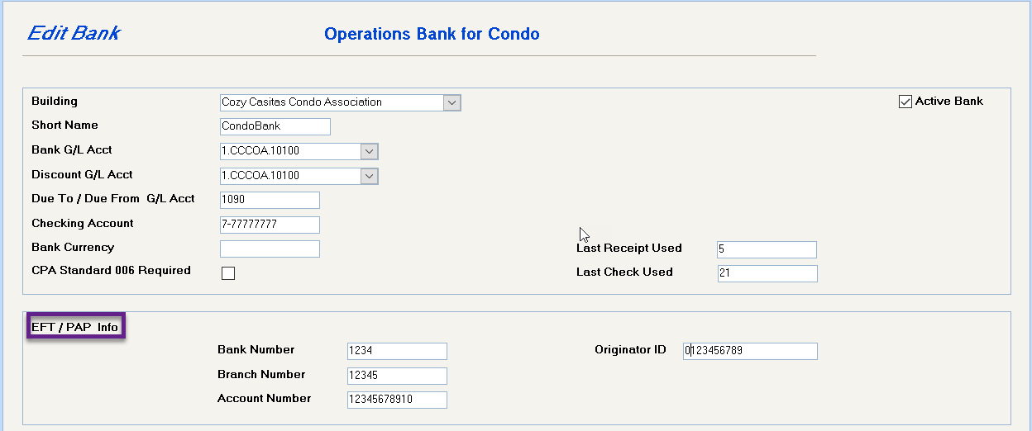Click the Last Receipt Used field
Image resolution: width=1032 pixels, height=431 pixels.
[x=767, y=249]
